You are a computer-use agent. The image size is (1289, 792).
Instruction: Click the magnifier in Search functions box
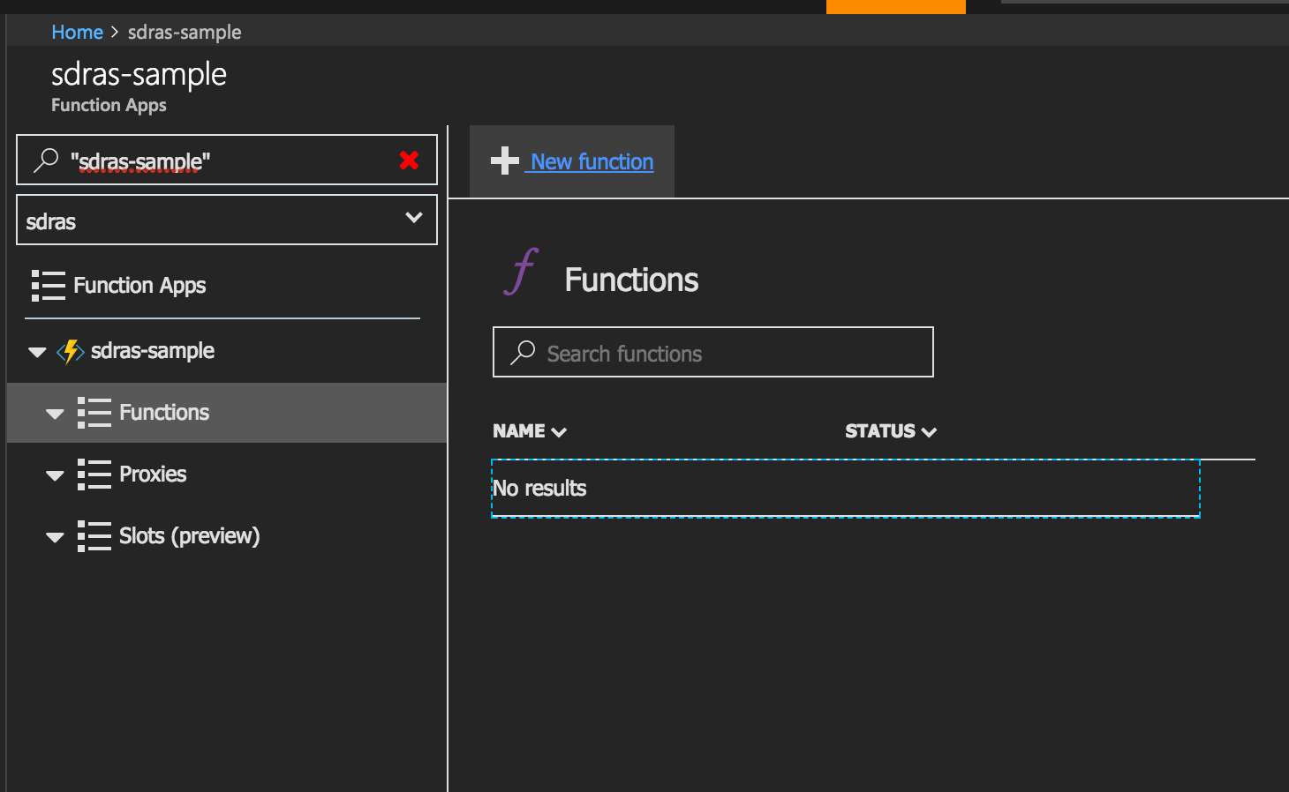[x=523, y=353]
